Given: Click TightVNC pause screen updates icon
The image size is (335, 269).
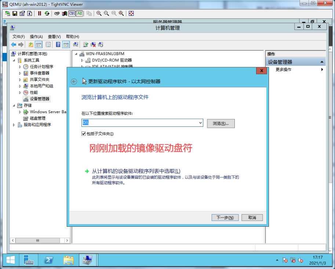Looking at the screenshot, I should coord(40,13).
